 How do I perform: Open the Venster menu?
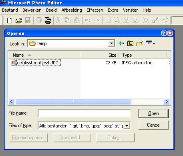131,10
